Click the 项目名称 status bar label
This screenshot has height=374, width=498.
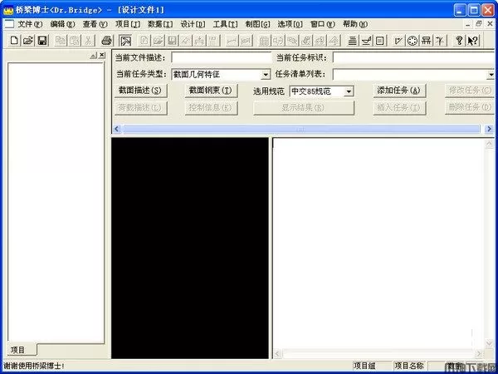click(409, 366)
